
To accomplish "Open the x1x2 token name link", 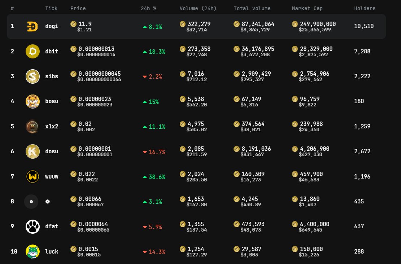I will [x=52, y=126].
